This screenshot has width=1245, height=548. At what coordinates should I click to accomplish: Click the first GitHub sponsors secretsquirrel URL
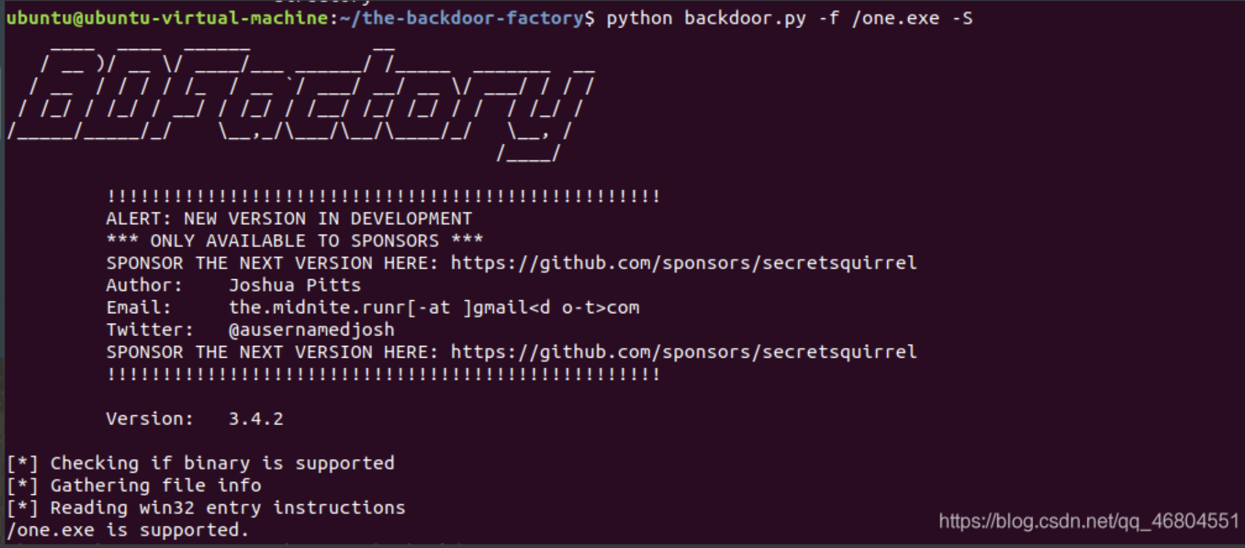(683, 263)
